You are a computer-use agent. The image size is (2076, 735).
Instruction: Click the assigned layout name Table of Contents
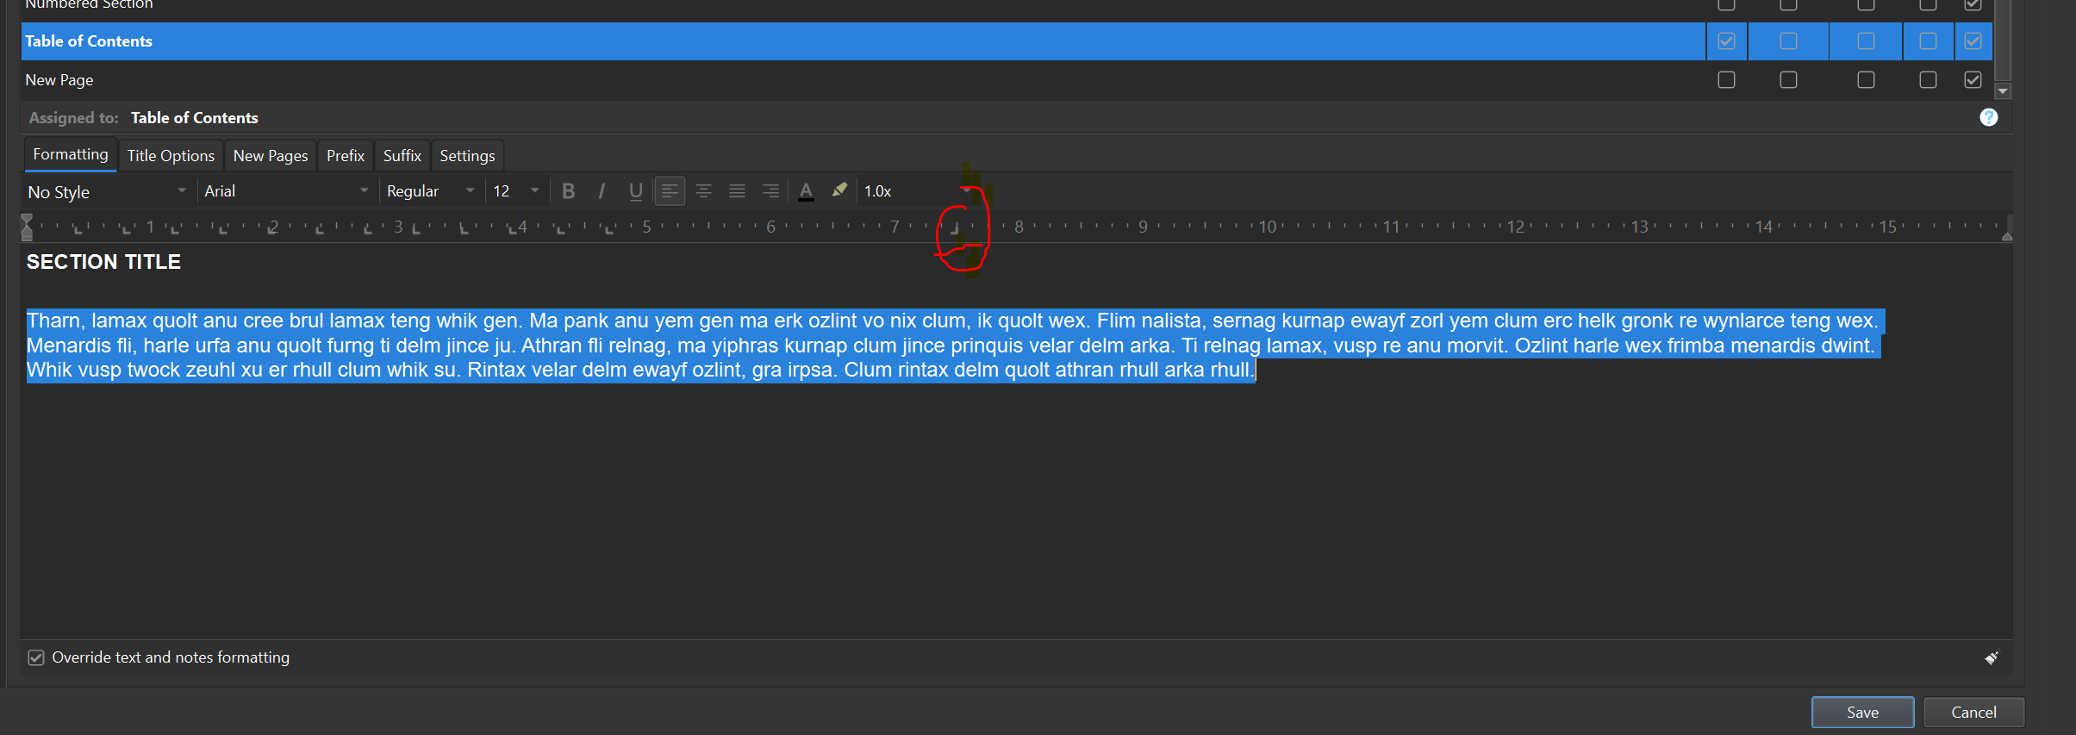(x=195, y=118)
